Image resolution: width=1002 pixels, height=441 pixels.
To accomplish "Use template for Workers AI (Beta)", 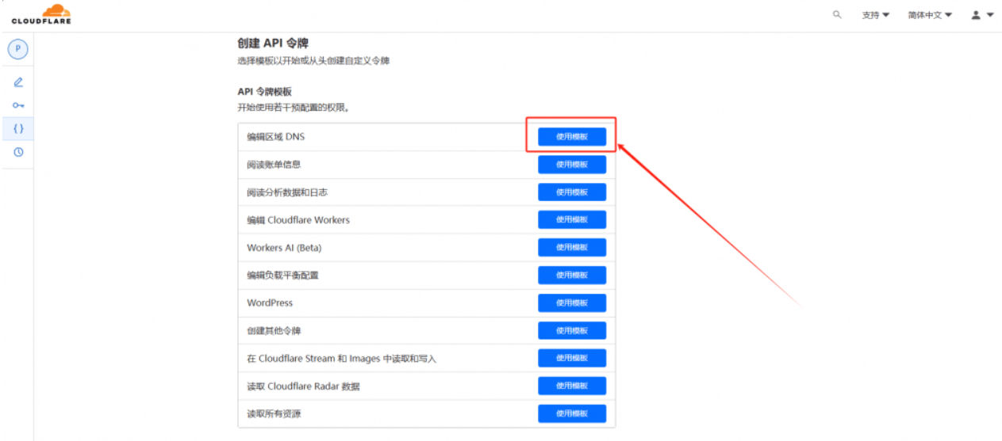I will pyautogui.click(x=572, y=248).
